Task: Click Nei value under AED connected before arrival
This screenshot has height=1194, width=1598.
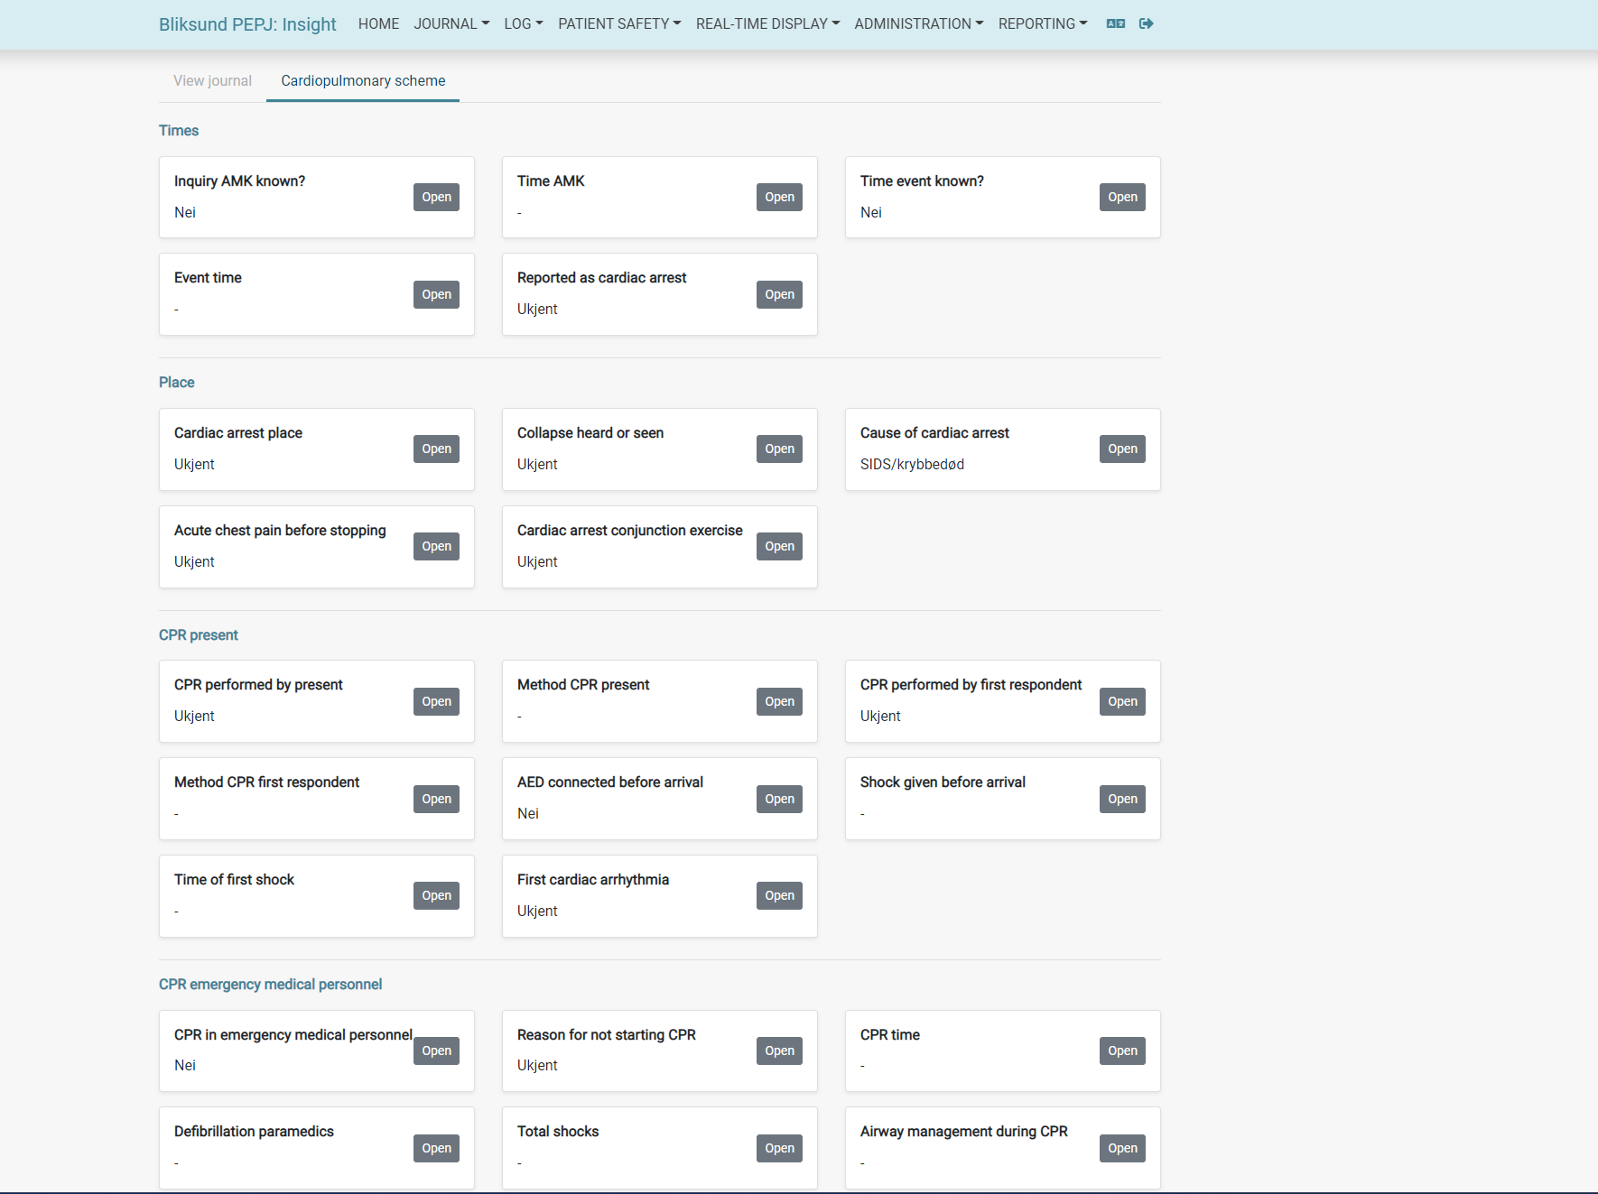Action: [528, 813]
